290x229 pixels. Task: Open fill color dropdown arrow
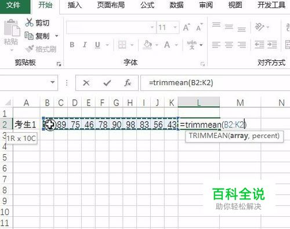coord(157,45)
